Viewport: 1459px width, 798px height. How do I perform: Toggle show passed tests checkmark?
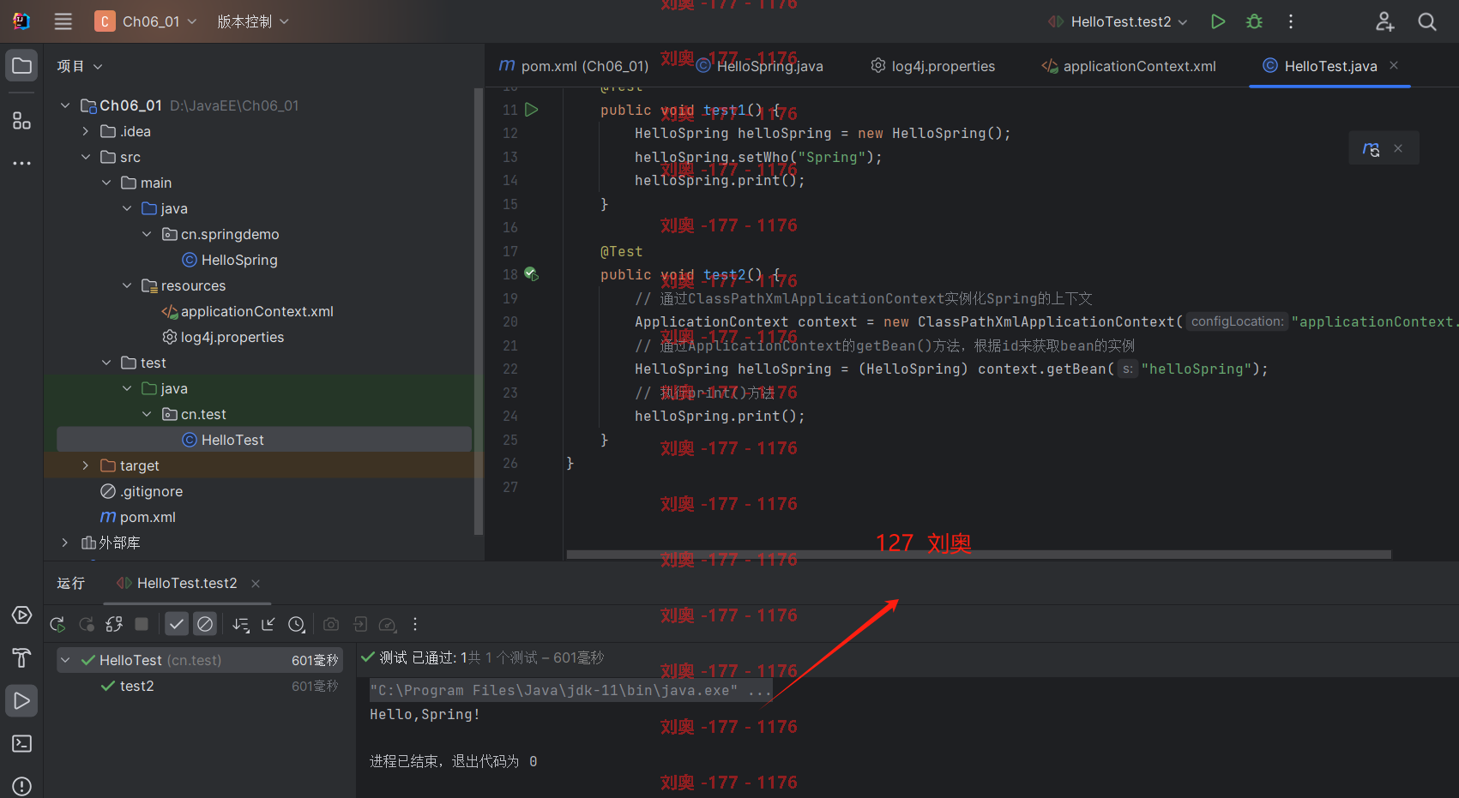tap(177, 624)
